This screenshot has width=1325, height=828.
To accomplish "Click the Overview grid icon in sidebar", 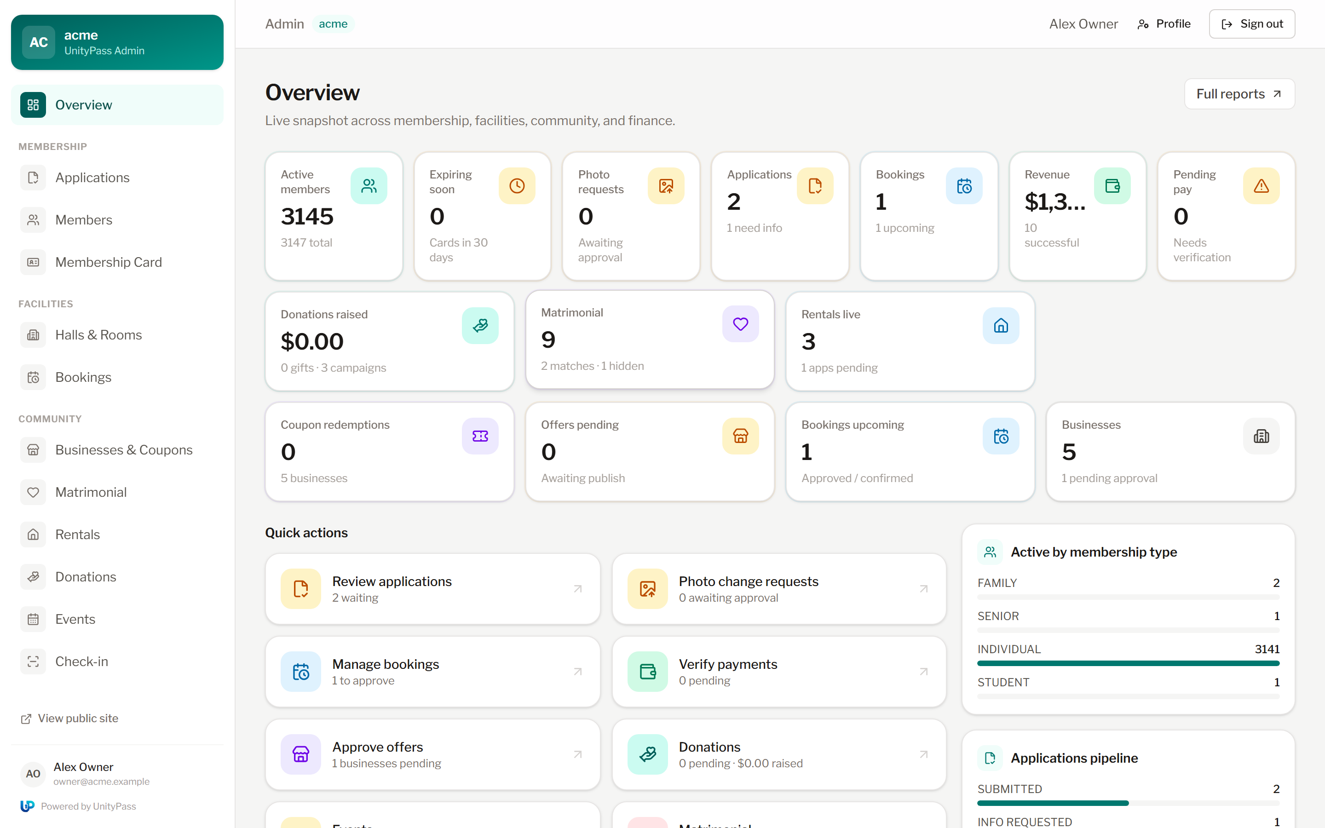I will click(33, 104).
